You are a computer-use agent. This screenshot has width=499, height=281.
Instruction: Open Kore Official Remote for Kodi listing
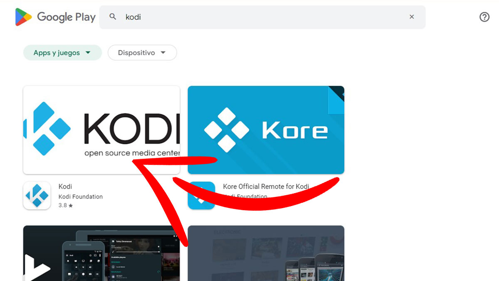[x=266, y=186]
